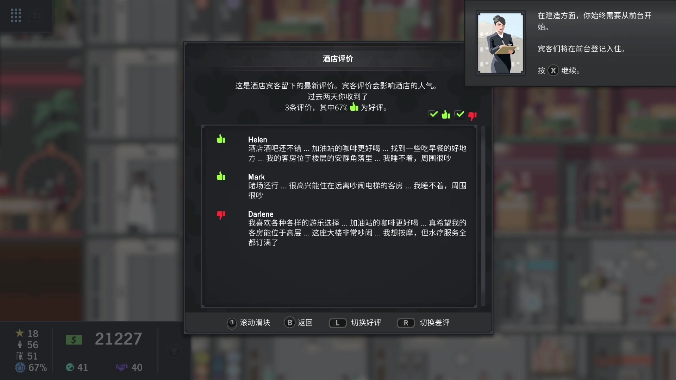Click the B 返回 back button
Image resolution: width=676 pixels, height=380 pixels.
pyautogui.click(x=299, y=323)
